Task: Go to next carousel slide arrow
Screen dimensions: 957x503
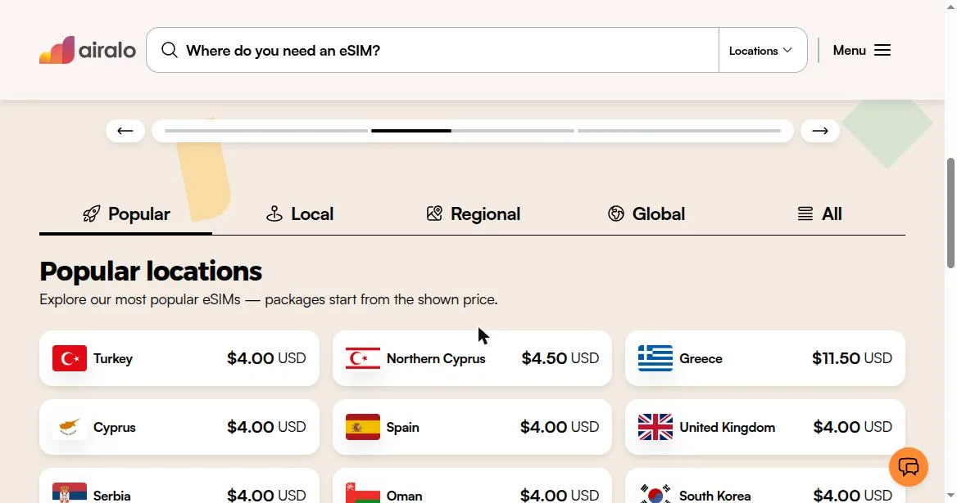Action: click(x=819, y=131)
